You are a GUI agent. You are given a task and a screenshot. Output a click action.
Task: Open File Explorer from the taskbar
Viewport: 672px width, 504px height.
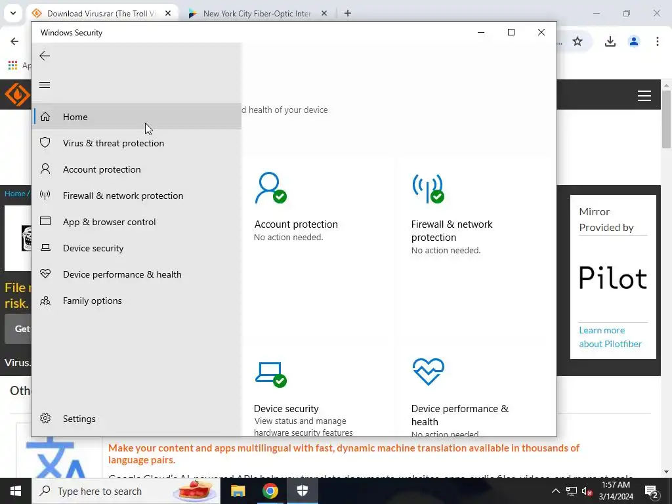point(238,491)
